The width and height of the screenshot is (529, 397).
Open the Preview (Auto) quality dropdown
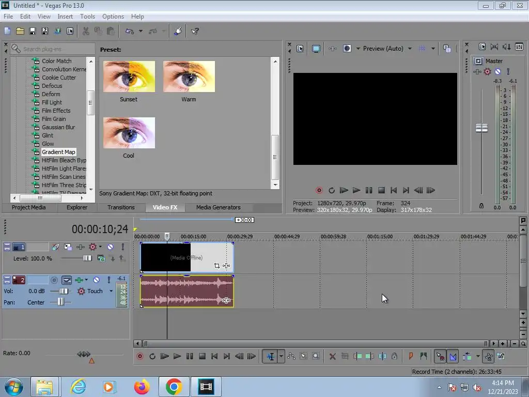[410, 49]
